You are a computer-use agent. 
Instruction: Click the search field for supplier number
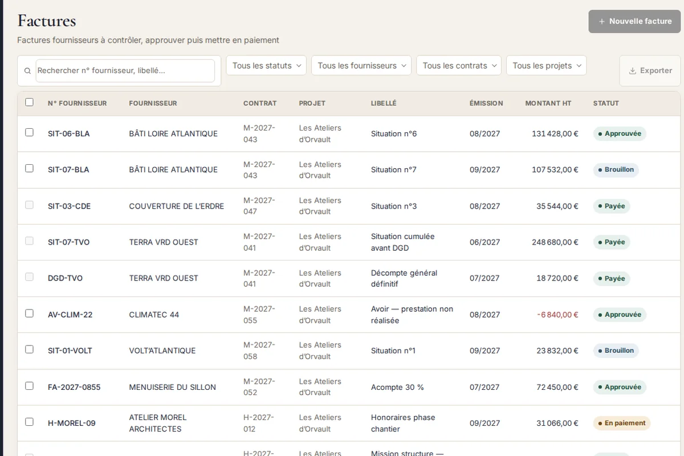point(125,71)
